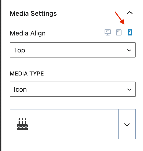This screenshot has height=151, width=143.
Task: Click the arrow in the Top dropdown
Action: click(129, 50)
